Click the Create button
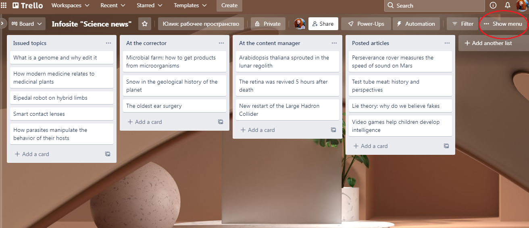Viewport: 529px width, 228px height. pos(229,6)
